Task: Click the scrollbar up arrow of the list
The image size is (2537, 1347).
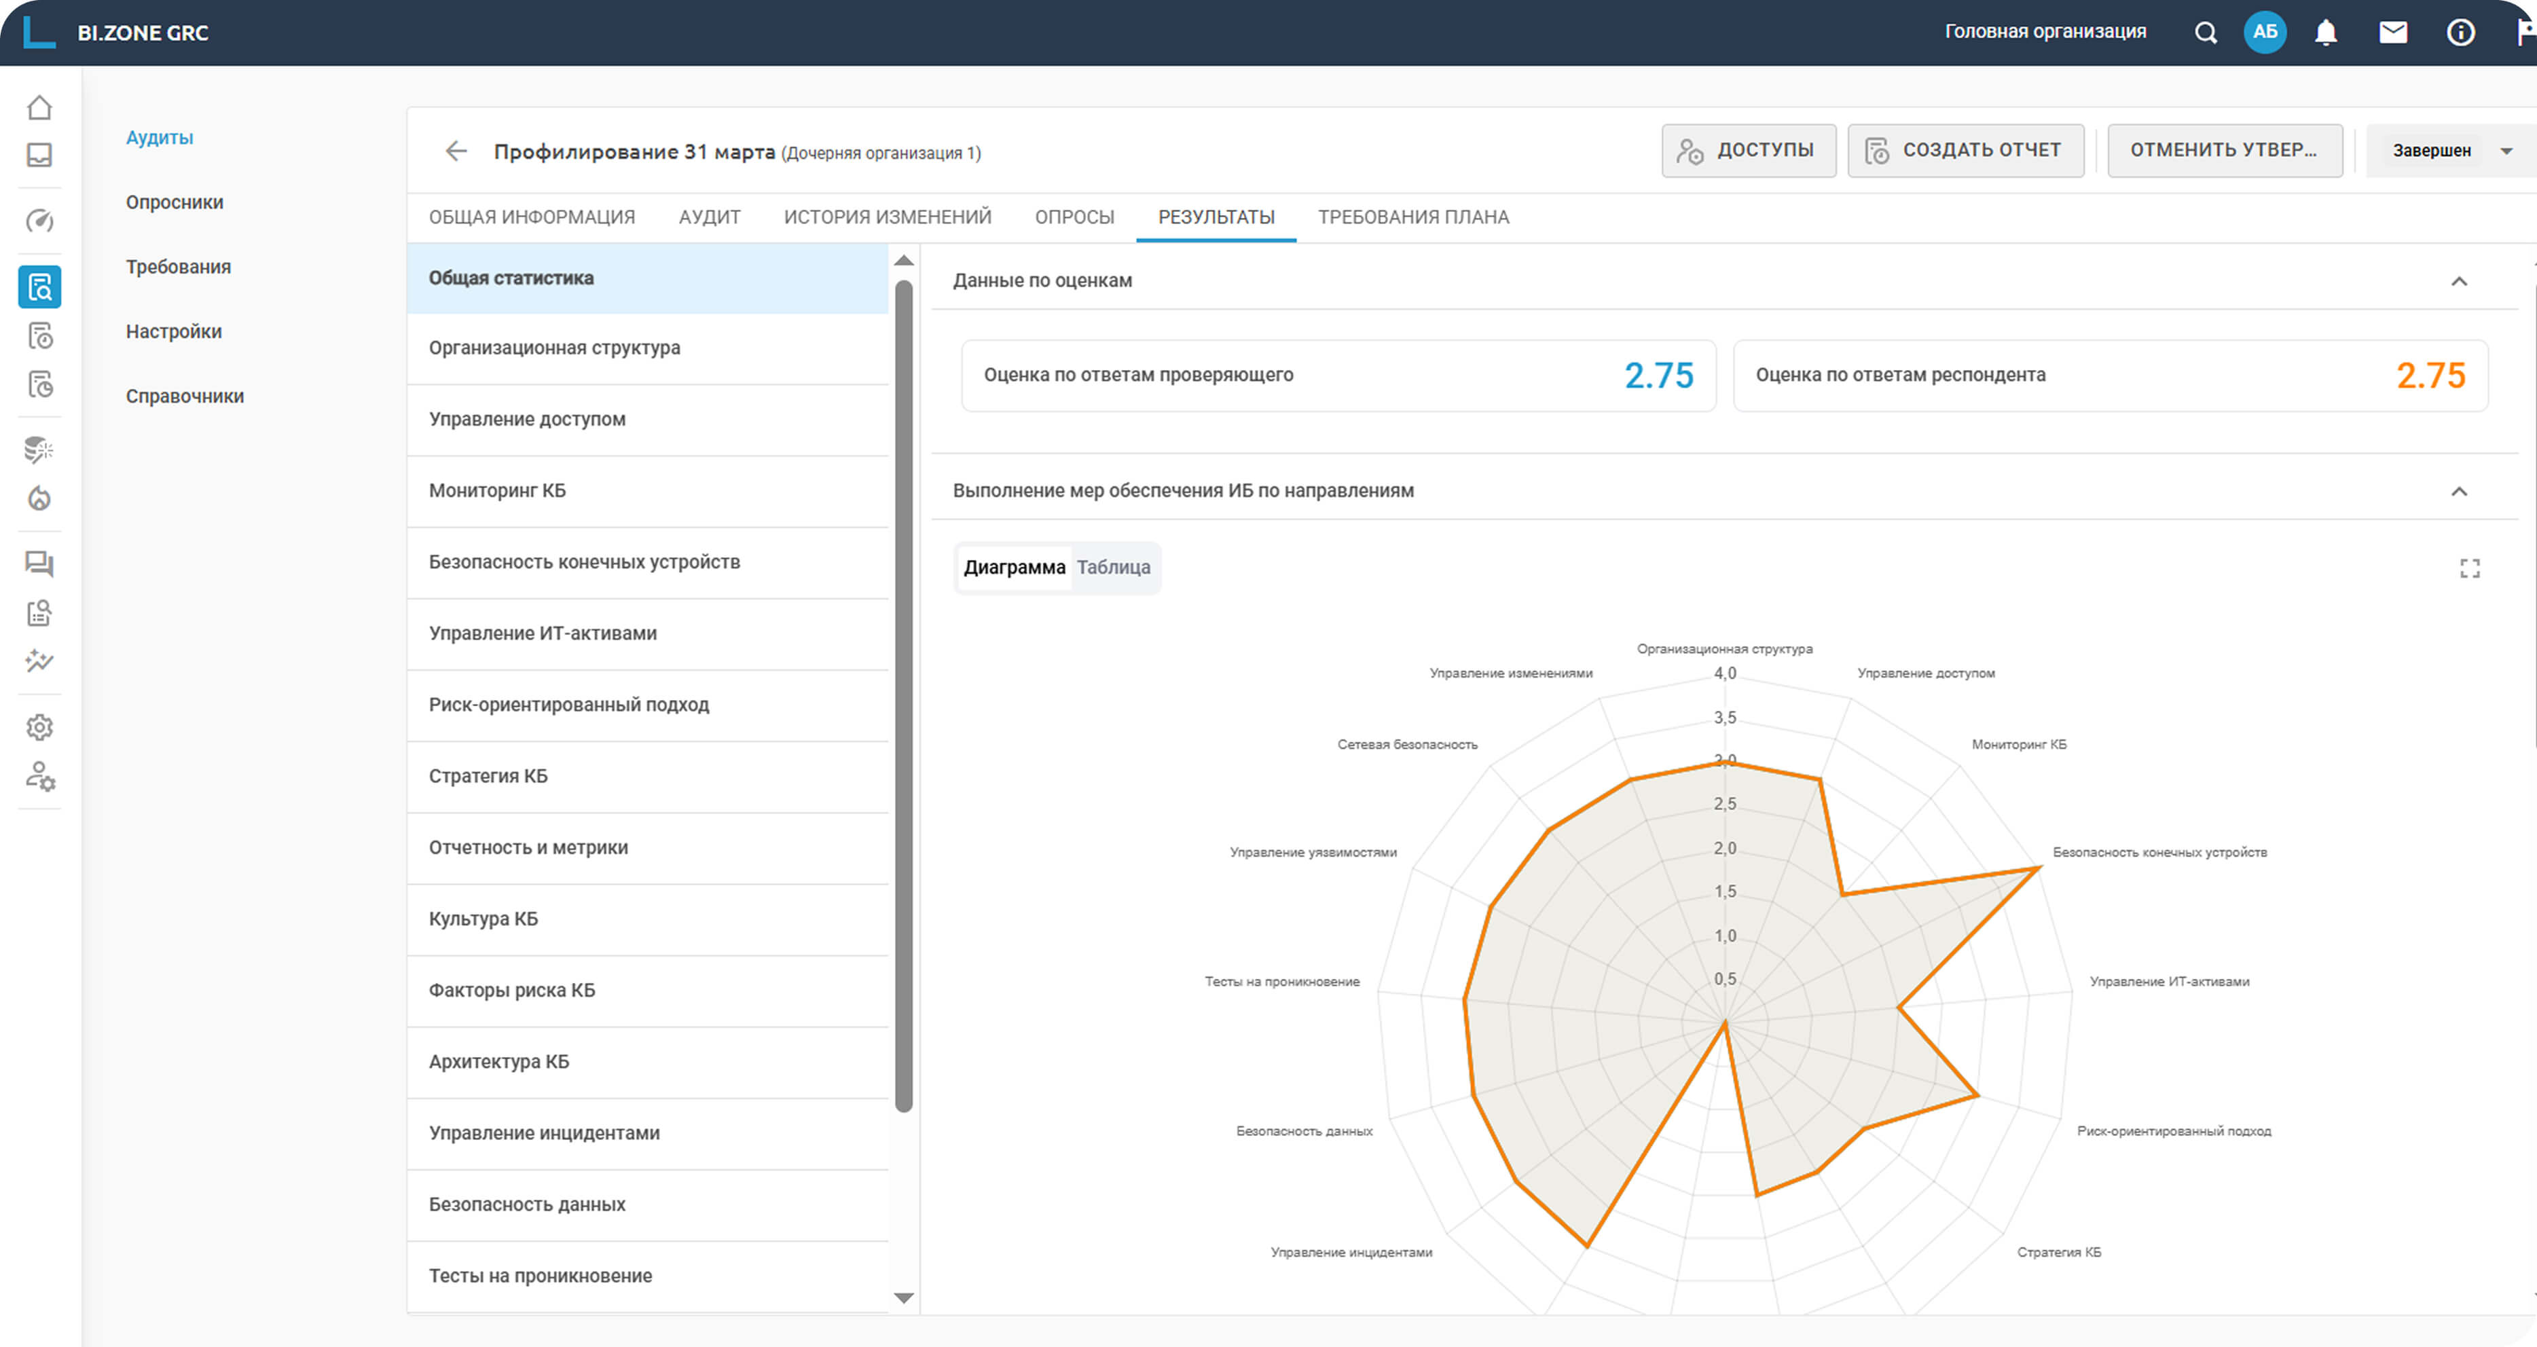Action: point(904,261)
